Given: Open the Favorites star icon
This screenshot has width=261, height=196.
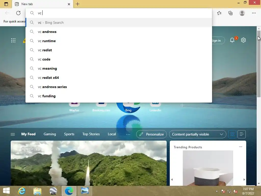Looking at the screenshot, I should [219, 13].
